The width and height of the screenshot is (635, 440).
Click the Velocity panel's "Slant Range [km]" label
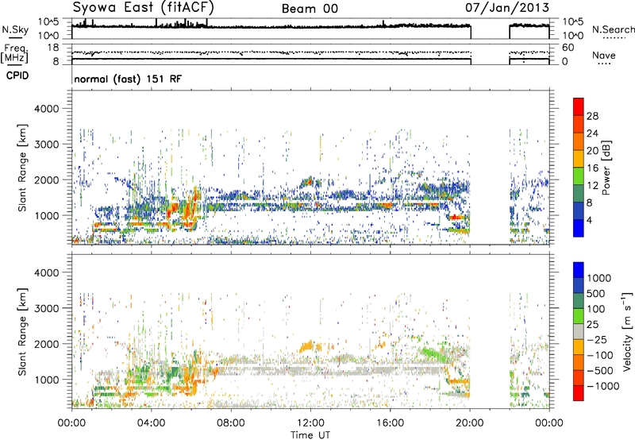coord(23,331)
